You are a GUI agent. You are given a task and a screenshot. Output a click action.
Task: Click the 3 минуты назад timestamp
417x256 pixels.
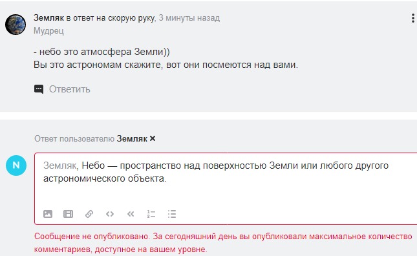[x=189, y=18]
